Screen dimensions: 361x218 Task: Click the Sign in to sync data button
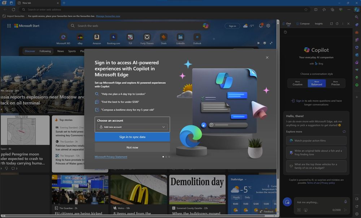132,137
